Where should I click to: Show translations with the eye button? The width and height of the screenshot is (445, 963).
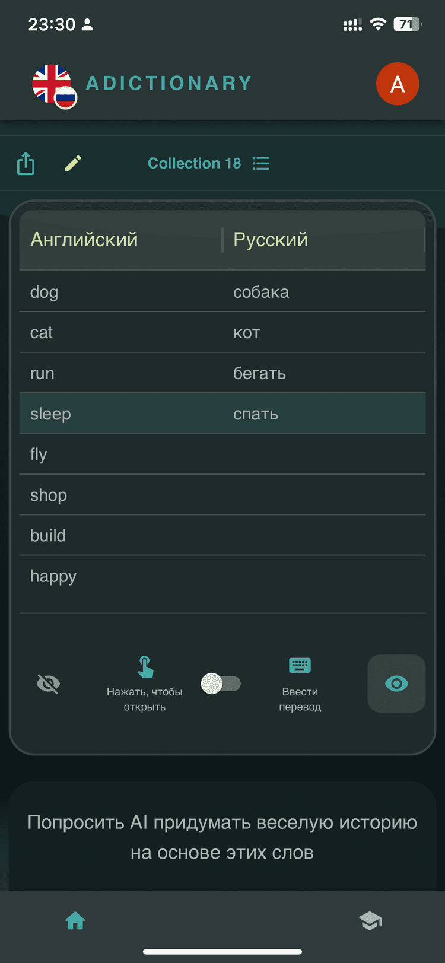tap(396, 684)
